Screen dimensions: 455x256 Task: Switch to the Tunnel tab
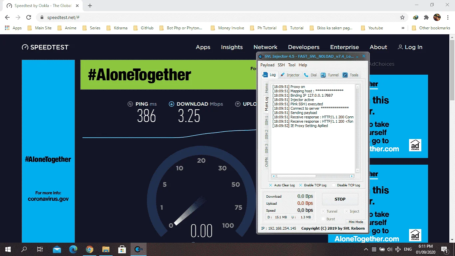coord(330,75)
